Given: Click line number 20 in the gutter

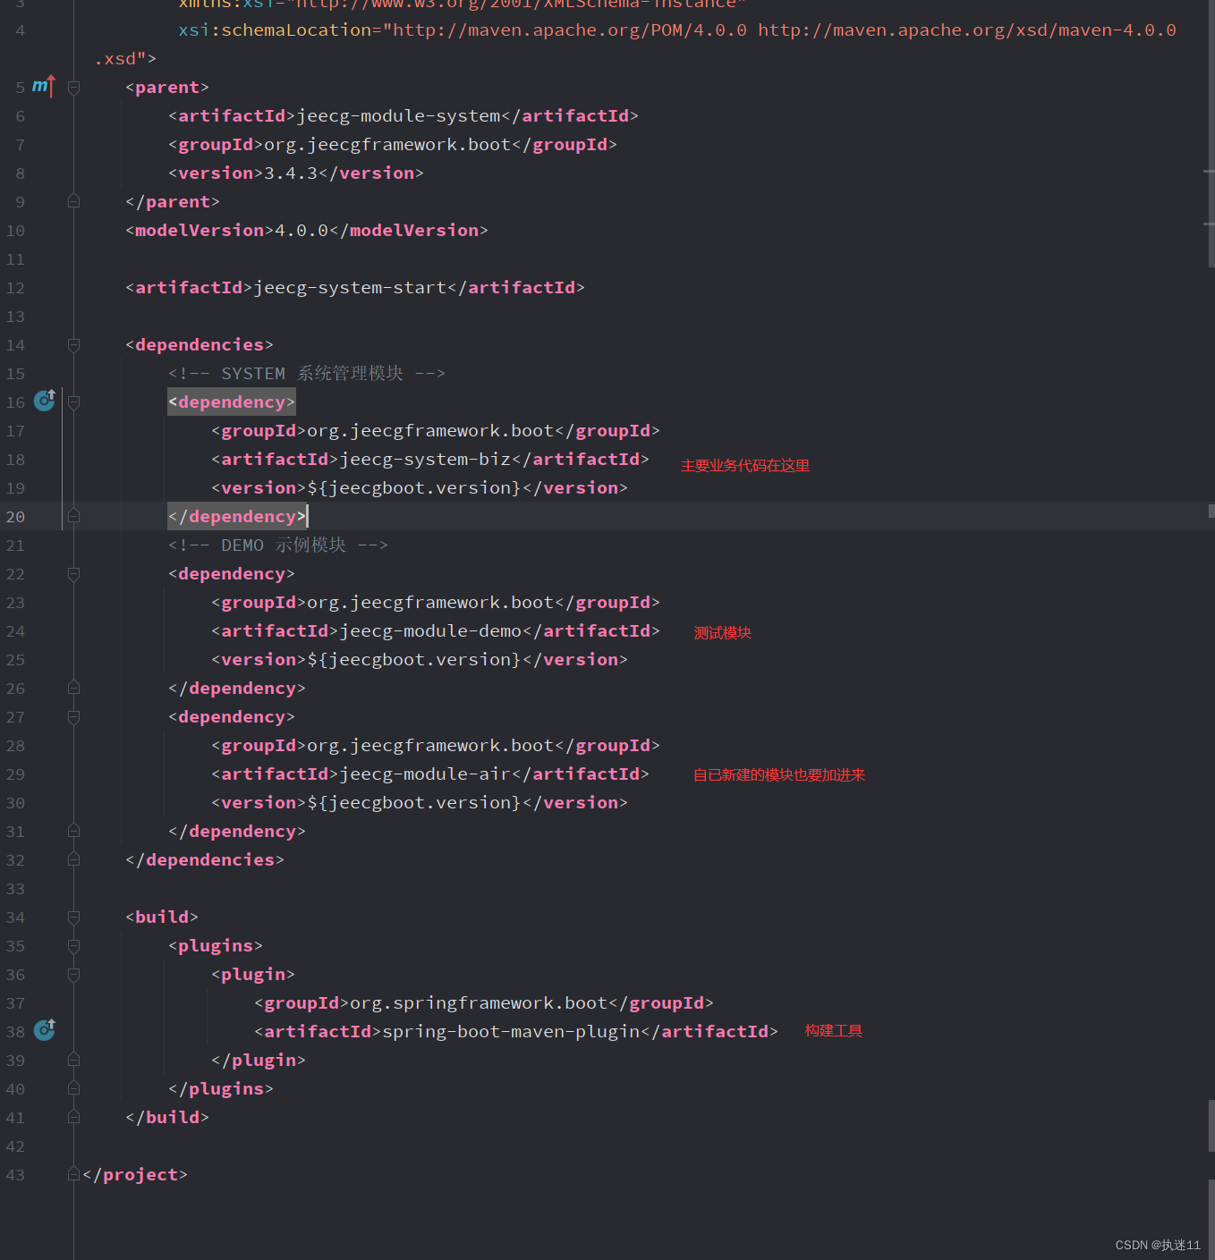Looking at the screenshot, I should (15, 517).
